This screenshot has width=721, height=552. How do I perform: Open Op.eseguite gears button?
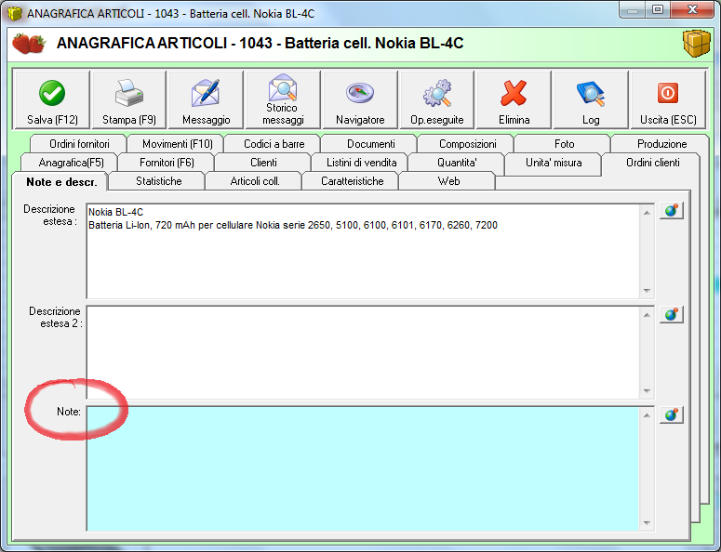[437, 100]
